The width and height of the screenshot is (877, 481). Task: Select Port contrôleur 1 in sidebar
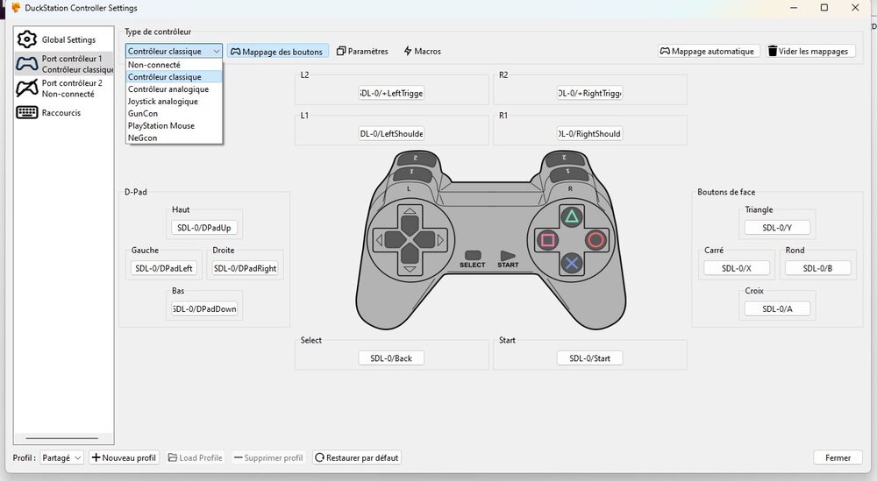click(65, 64)
